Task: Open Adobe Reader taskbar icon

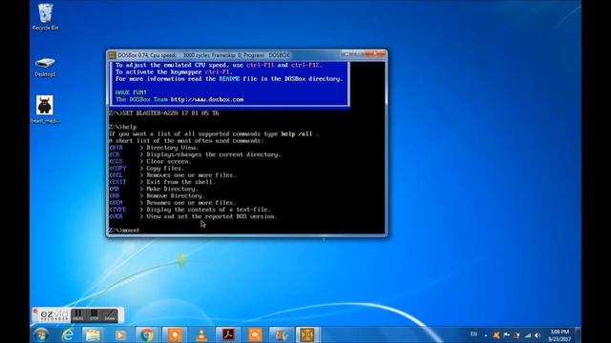Action: tap(228, 334)
